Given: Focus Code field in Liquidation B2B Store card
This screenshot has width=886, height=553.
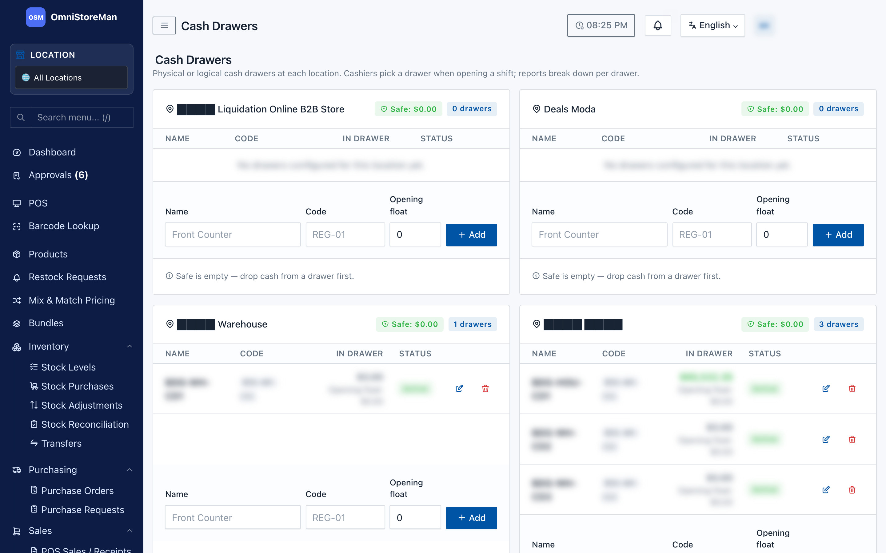Looking at the screenshot, I should [x=345, y=235].
